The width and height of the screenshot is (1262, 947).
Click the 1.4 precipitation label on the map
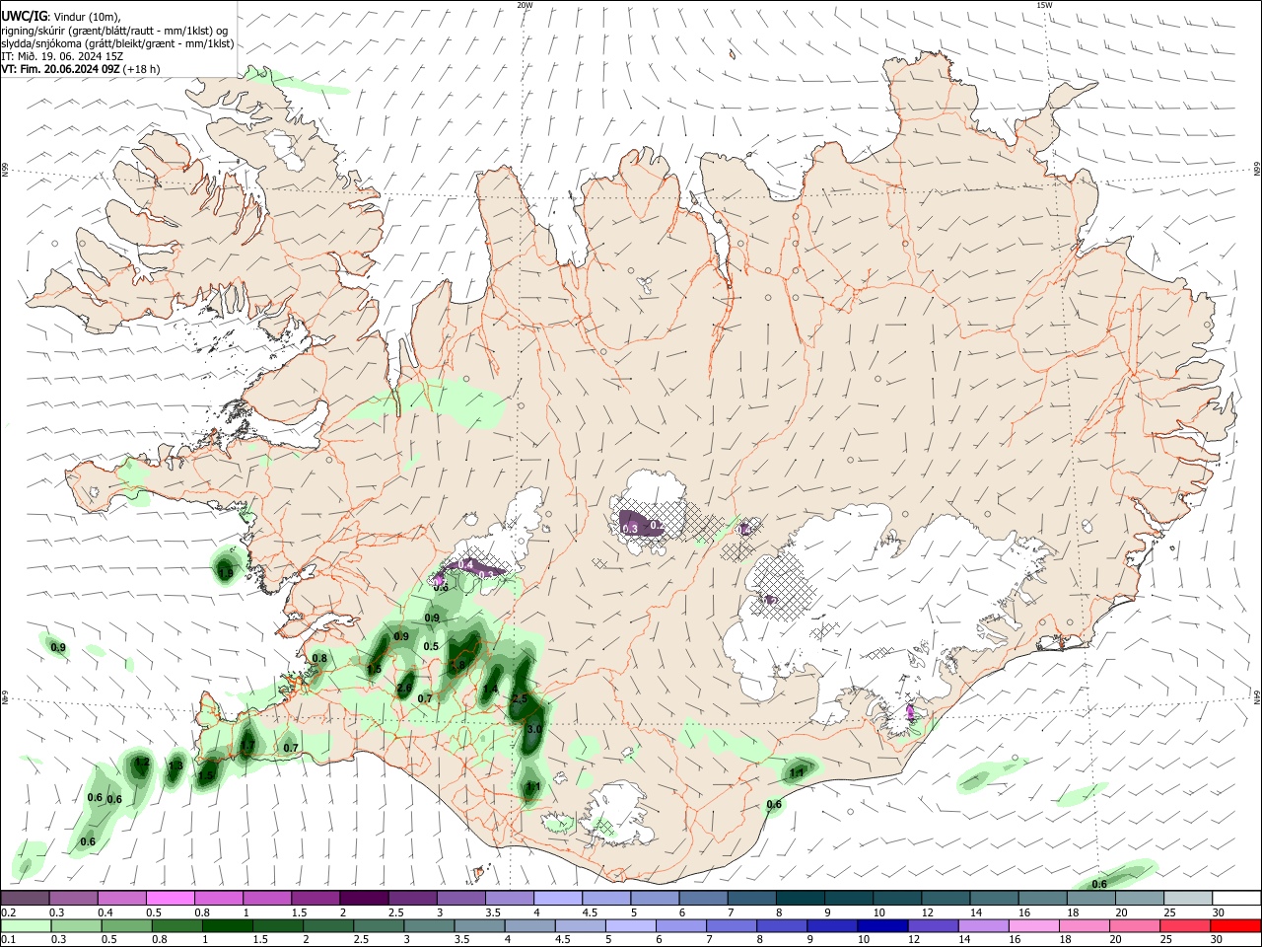coord(490,689)
